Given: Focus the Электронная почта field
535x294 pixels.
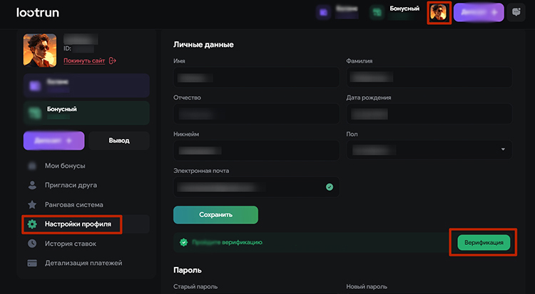Looking at the screenshot, I should coord(256,187).
